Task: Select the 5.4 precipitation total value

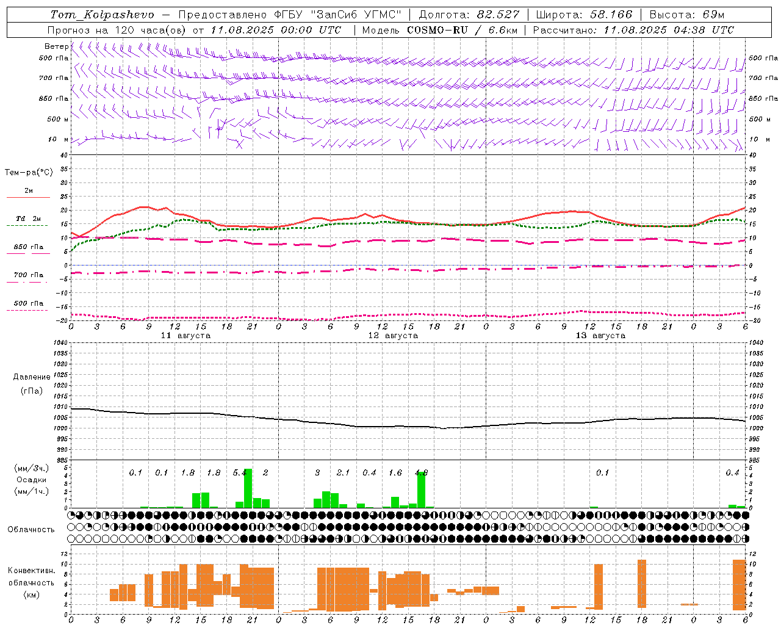Action: [x=240, y=473]
